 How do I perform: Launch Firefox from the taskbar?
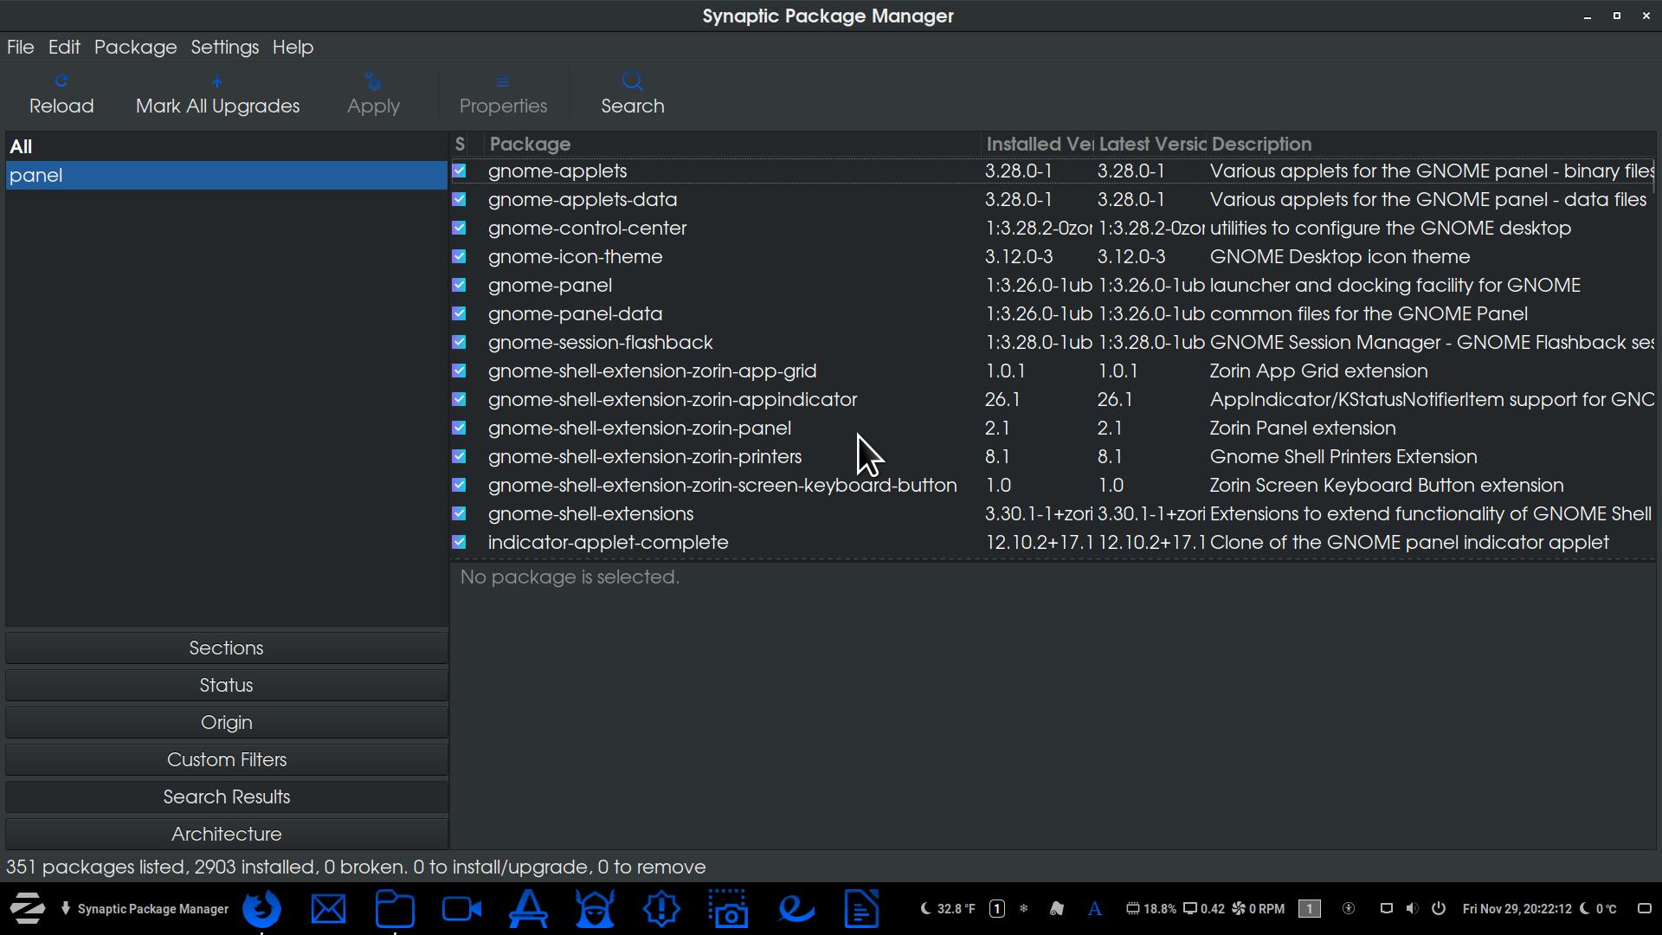pos(261,908)
